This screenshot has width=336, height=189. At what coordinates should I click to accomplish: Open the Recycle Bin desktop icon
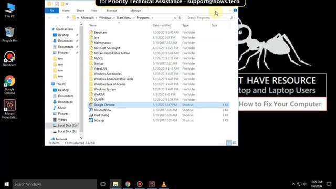coord(9,34)
